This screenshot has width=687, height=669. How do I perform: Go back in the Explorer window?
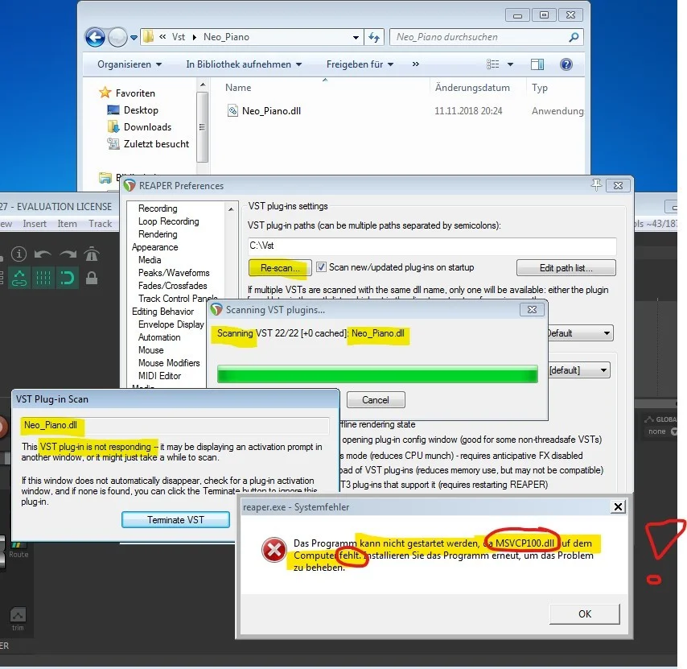[x=95, y=37]
